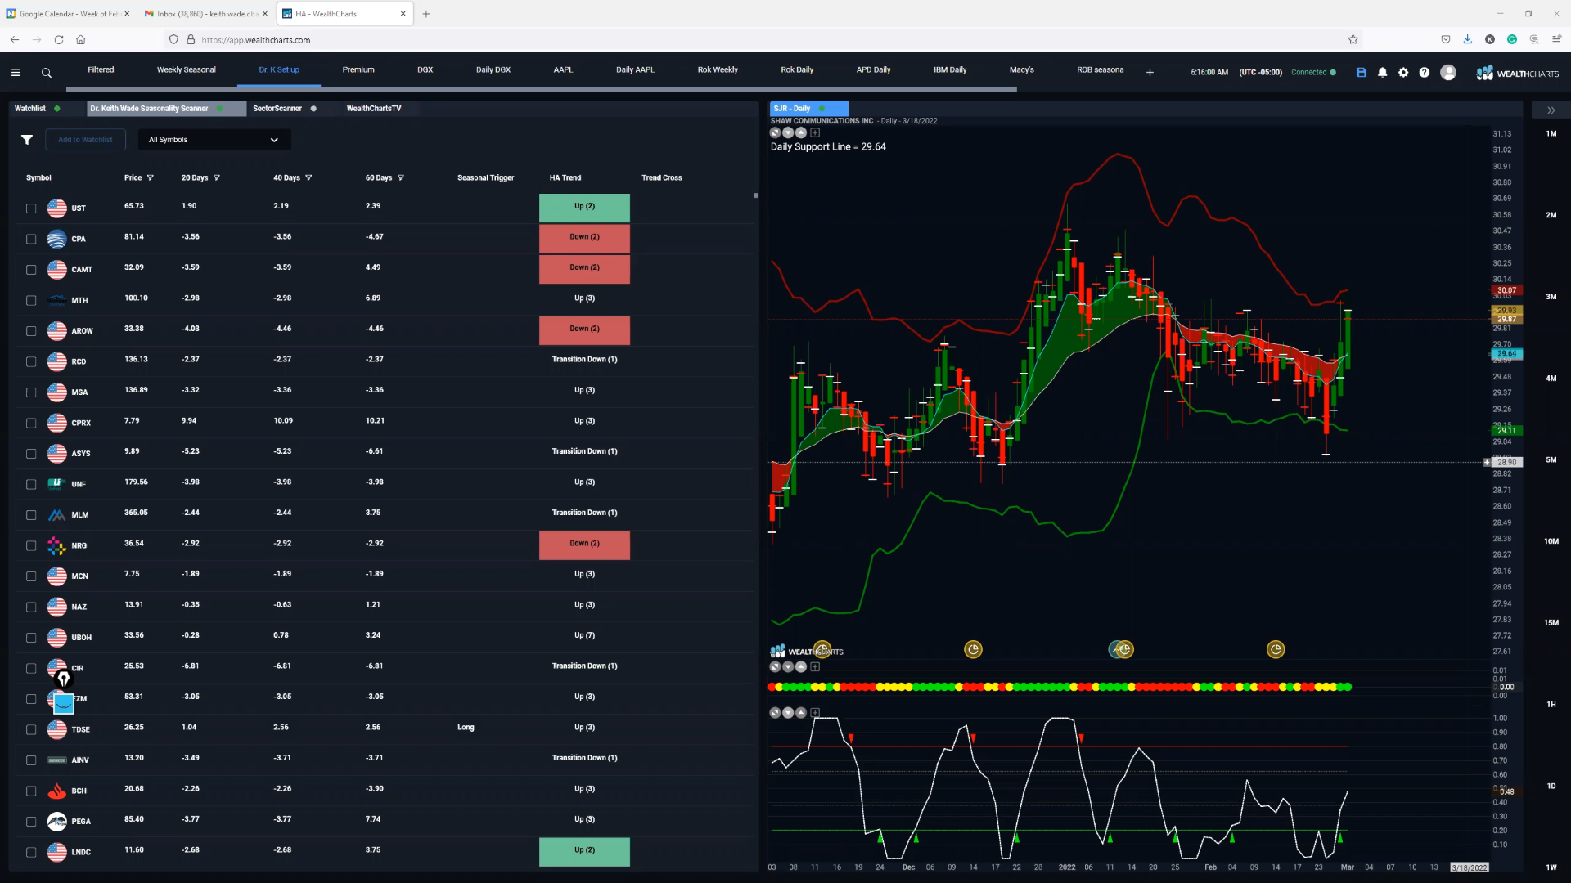Image resolution: width=1571 pixels, height=883 pixels.
Task: Add a new workspace tab with plus icon
Action: click(x=1150, y=73)
